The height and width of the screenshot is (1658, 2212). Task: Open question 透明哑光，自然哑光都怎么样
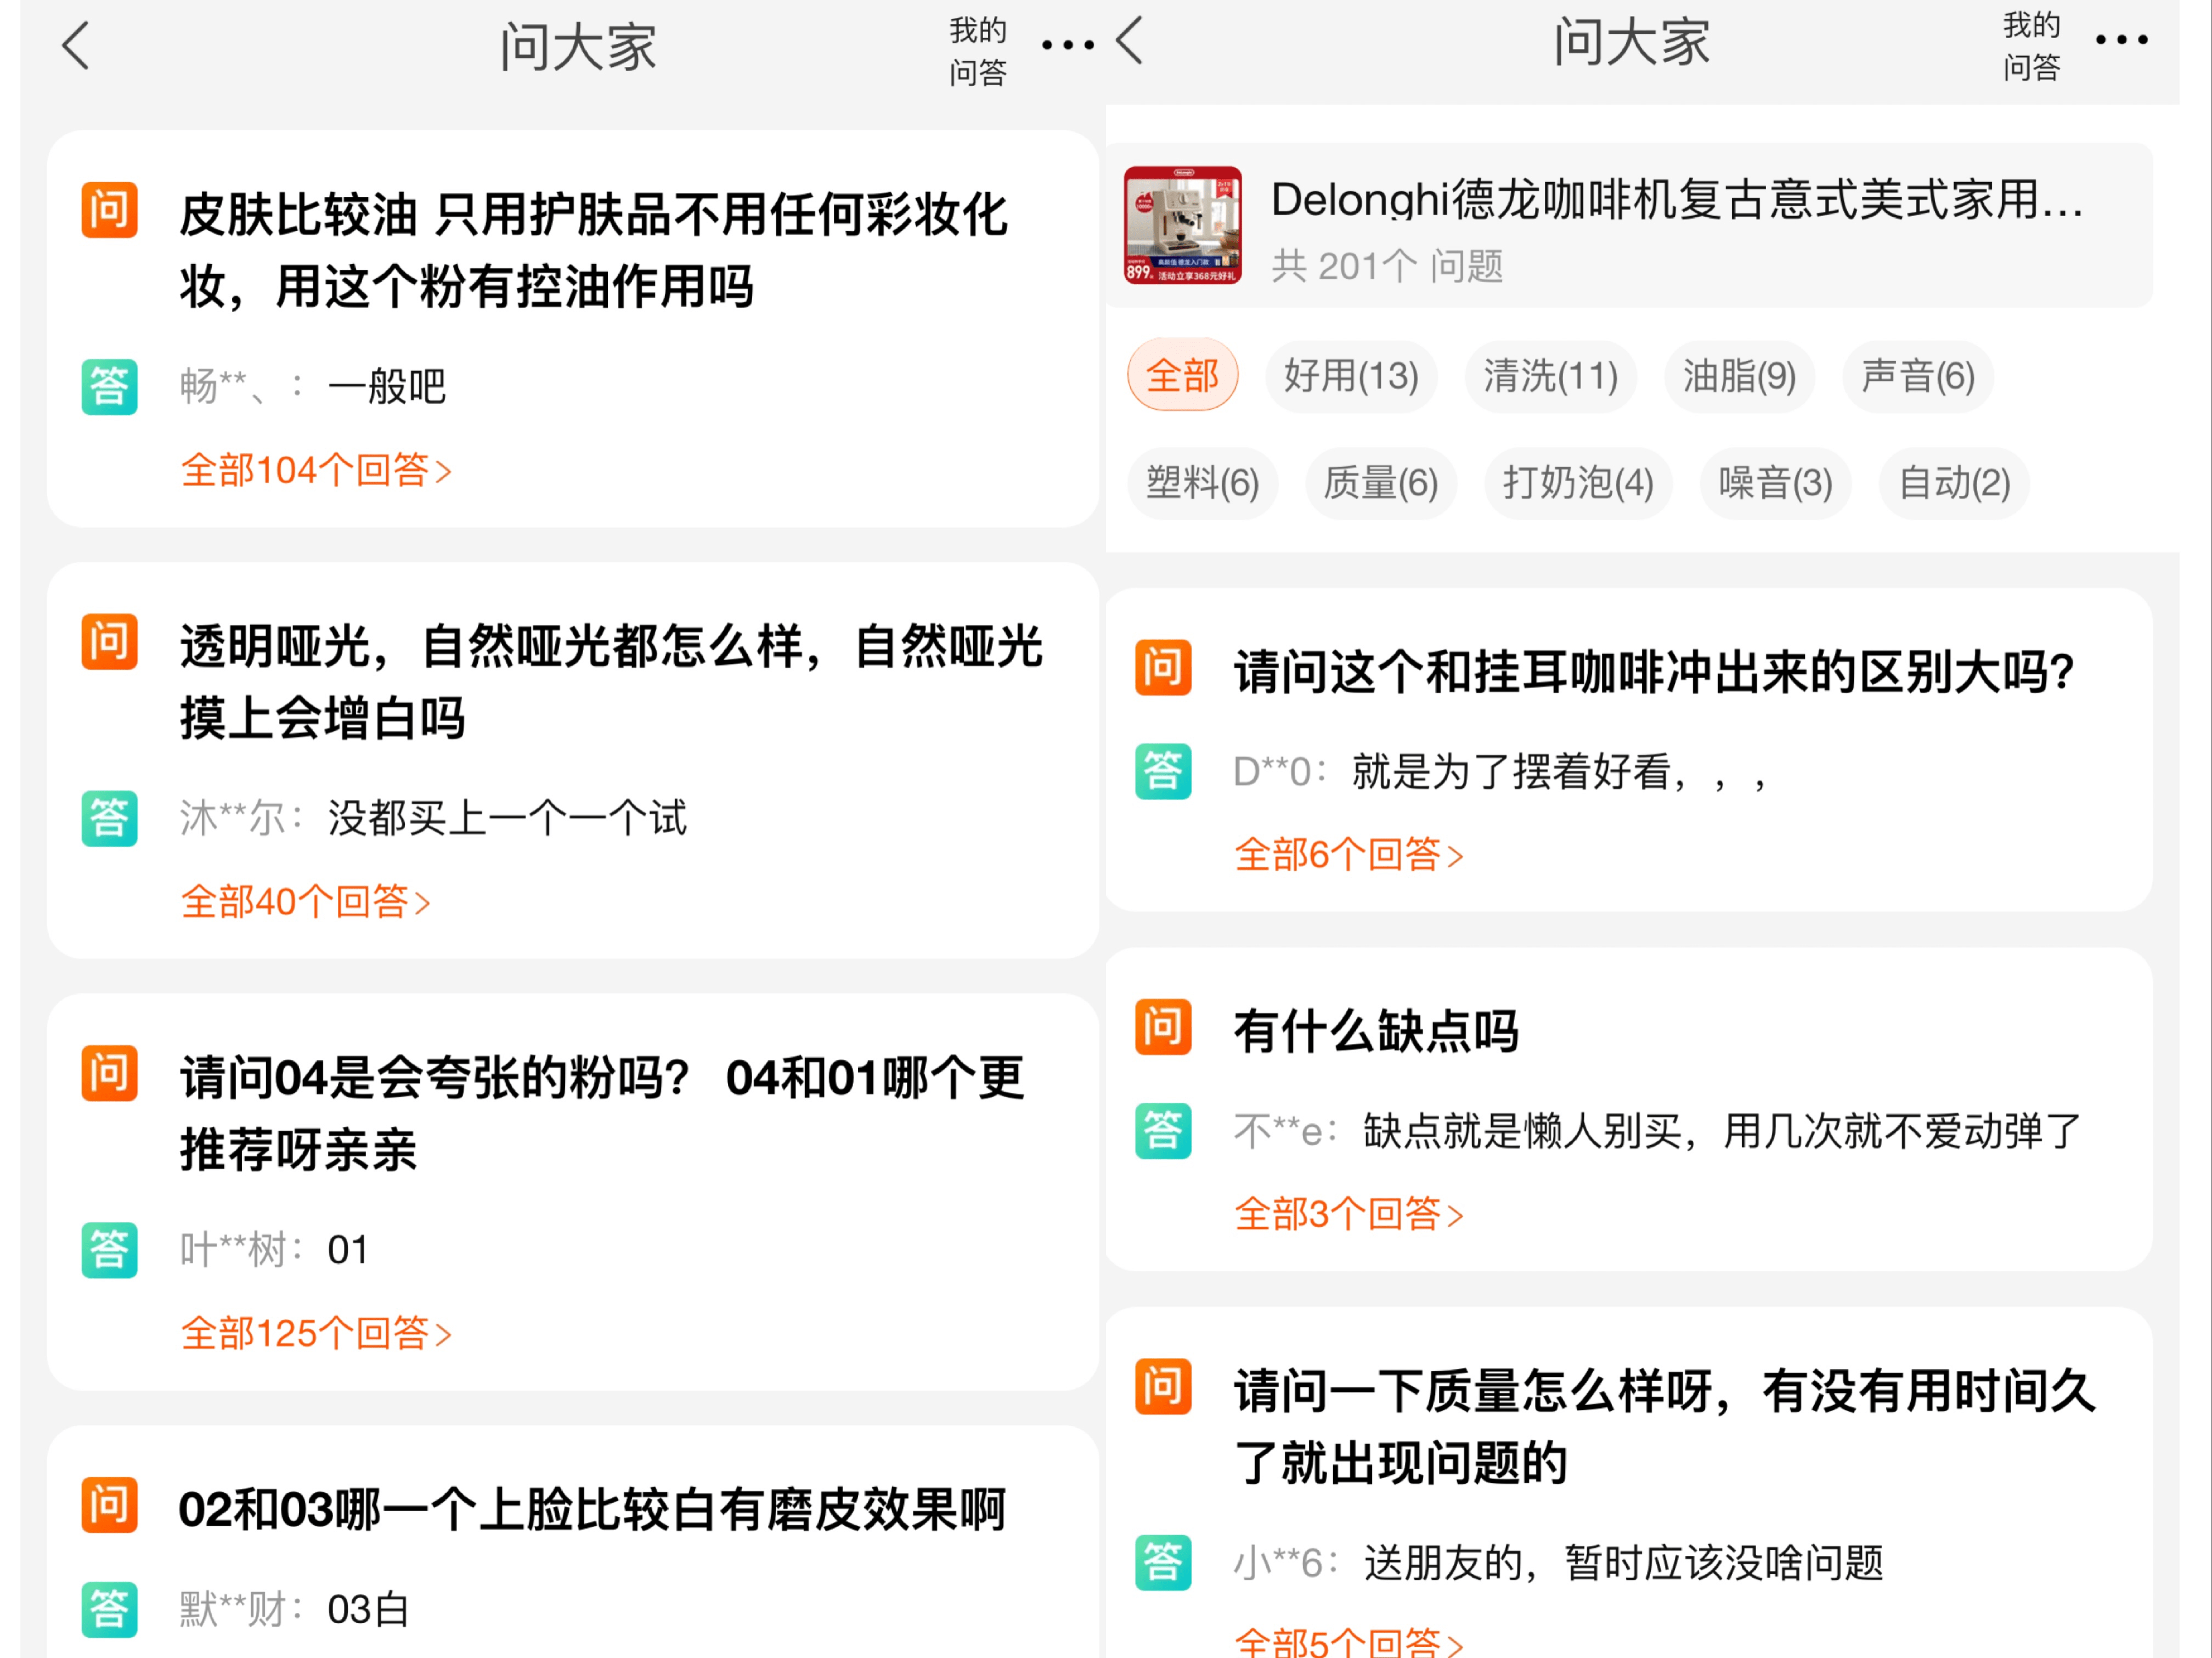(611, 682)
